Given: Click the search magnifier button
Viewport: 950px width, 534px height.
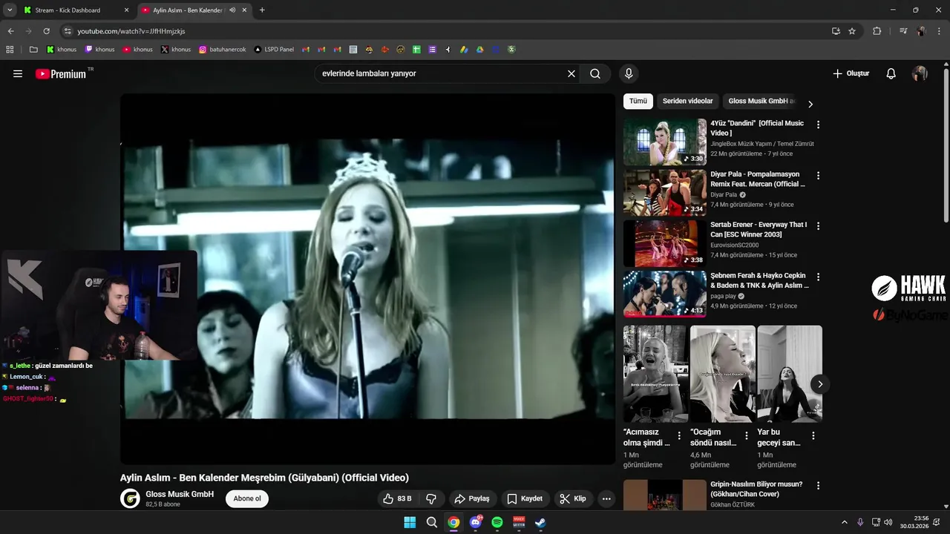Looking at the screenshot, I should pos(595,73).
